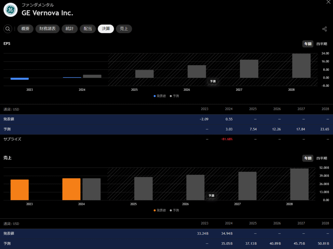Click the EPS reported value 0.55

229,119
